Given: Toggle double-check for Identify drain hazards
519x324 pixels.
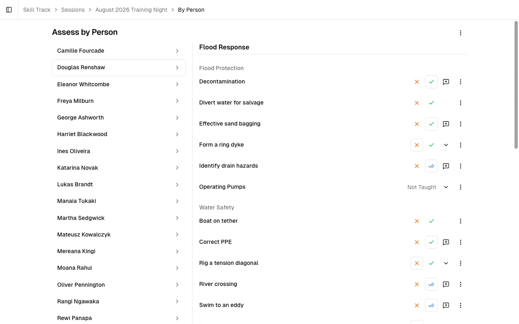Looking at the screenshot, I should (x=431, y=166).
